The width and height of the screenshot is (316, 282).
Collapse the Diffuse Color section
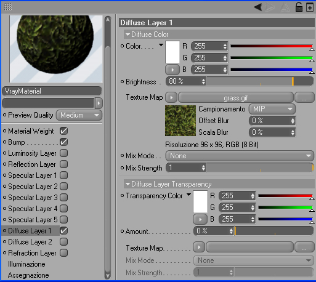pos(128,34)
